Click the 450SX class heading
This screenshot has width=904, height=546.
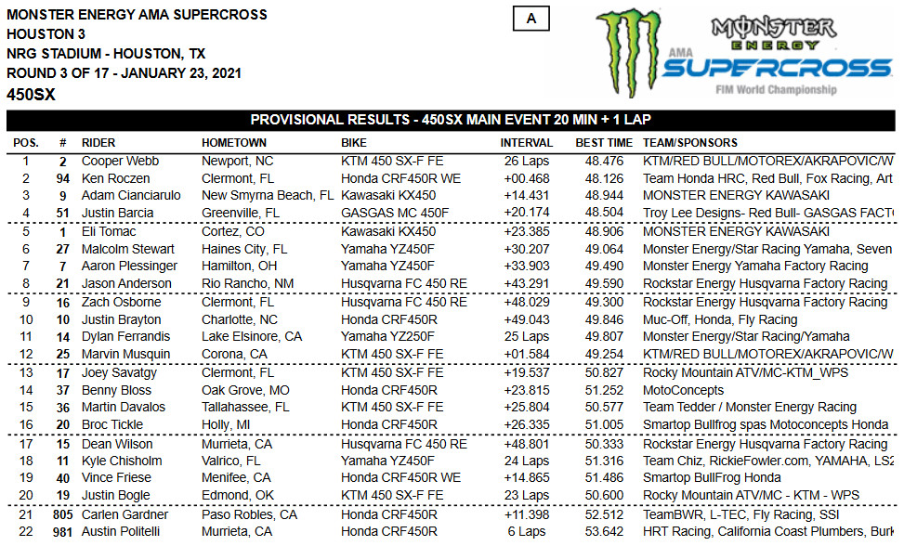(x=31, y=95)
